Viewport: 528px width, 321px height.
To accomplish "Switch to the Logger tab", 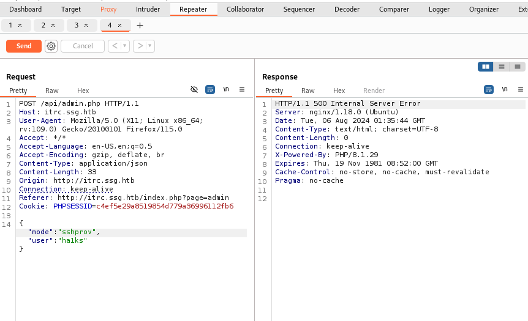I will [x=439, y=9].
